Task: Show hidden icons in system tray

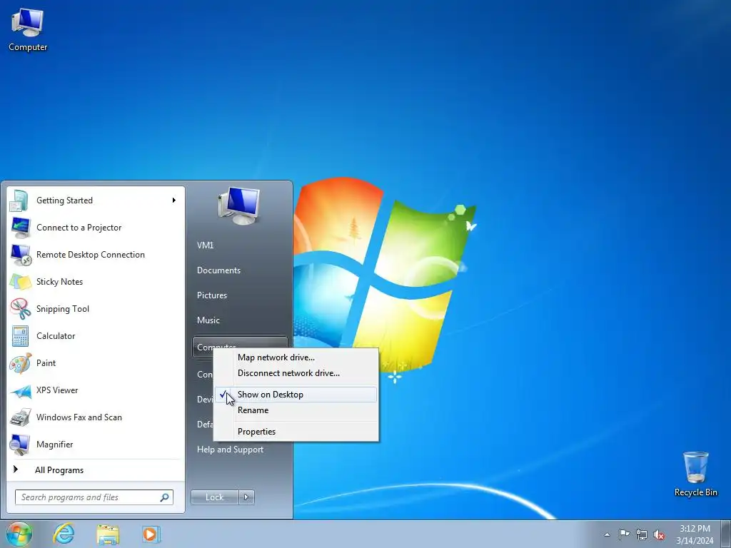Action: [607, 534]
